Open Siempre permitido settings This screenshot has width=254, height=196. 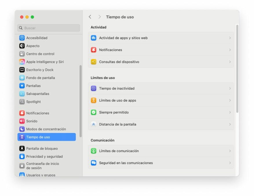161,112
